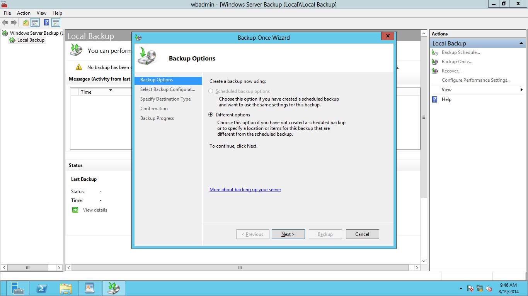
Task: Click the Up One Level toolbar icon
Action: (26, 23)
